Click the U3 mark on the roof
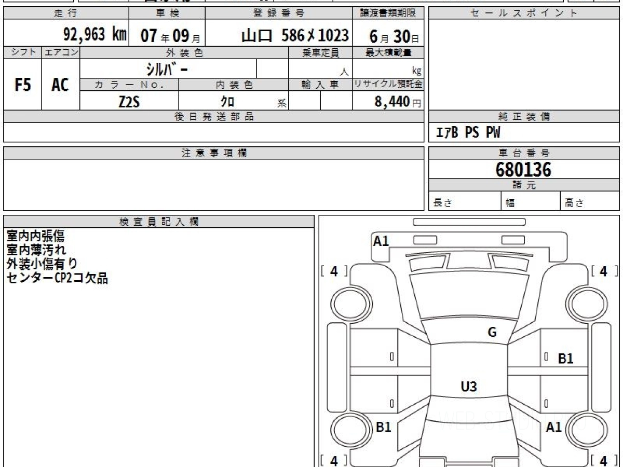Screen dimensions: 623x467 click(469, 386)
